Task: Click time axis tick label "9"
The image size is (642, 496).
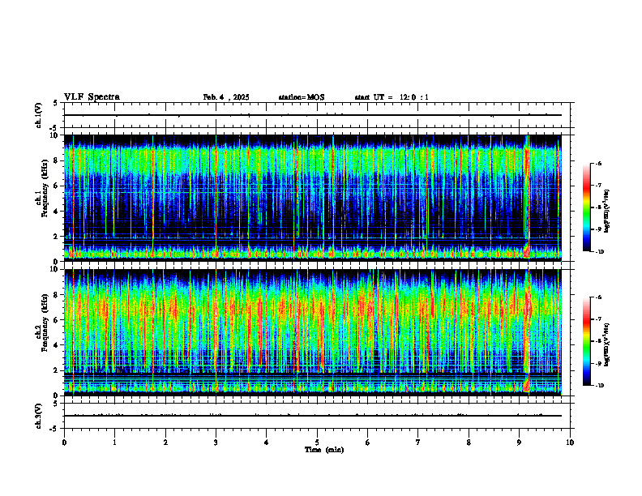Action: pyautogui.click(x=519, y=443)
